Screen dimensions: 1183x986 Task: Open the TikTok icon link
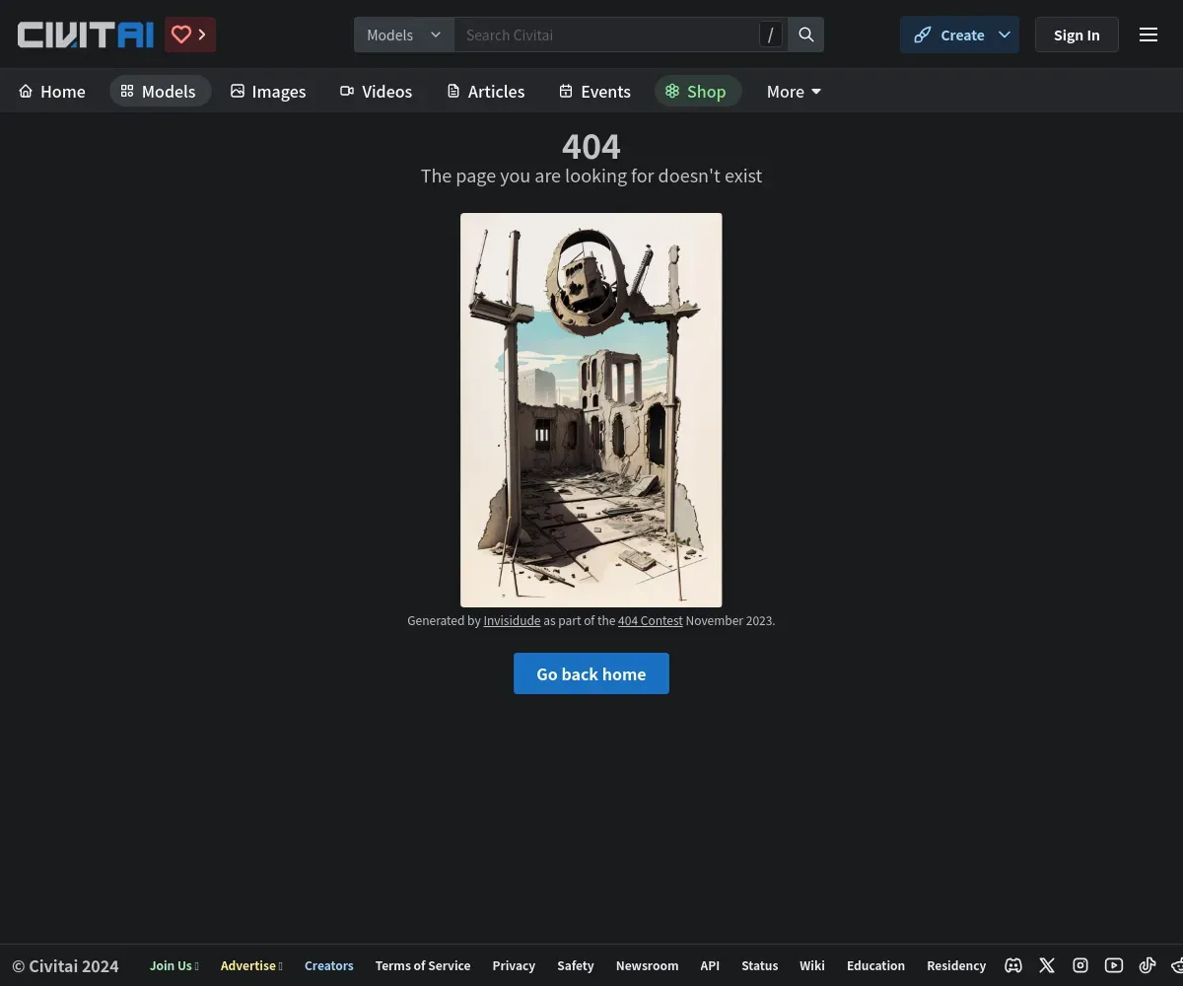coord(1148,965)
